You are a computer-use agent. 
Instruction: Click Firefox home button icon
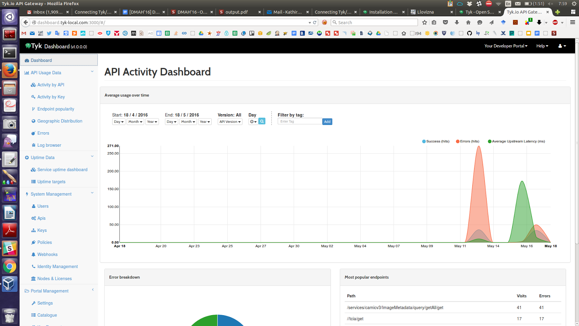click(468, 22)
